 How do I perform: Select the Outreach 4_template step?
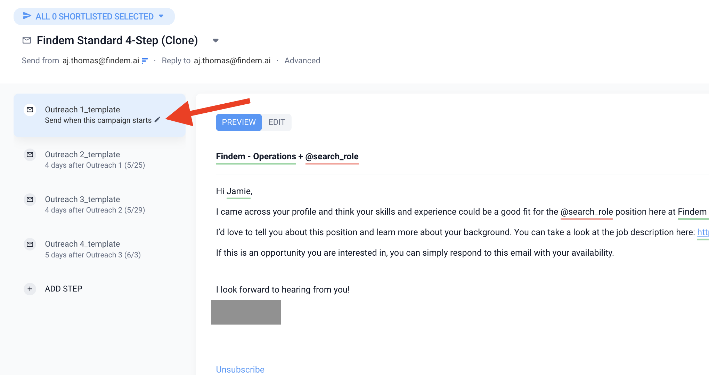[x=82, y=244]
